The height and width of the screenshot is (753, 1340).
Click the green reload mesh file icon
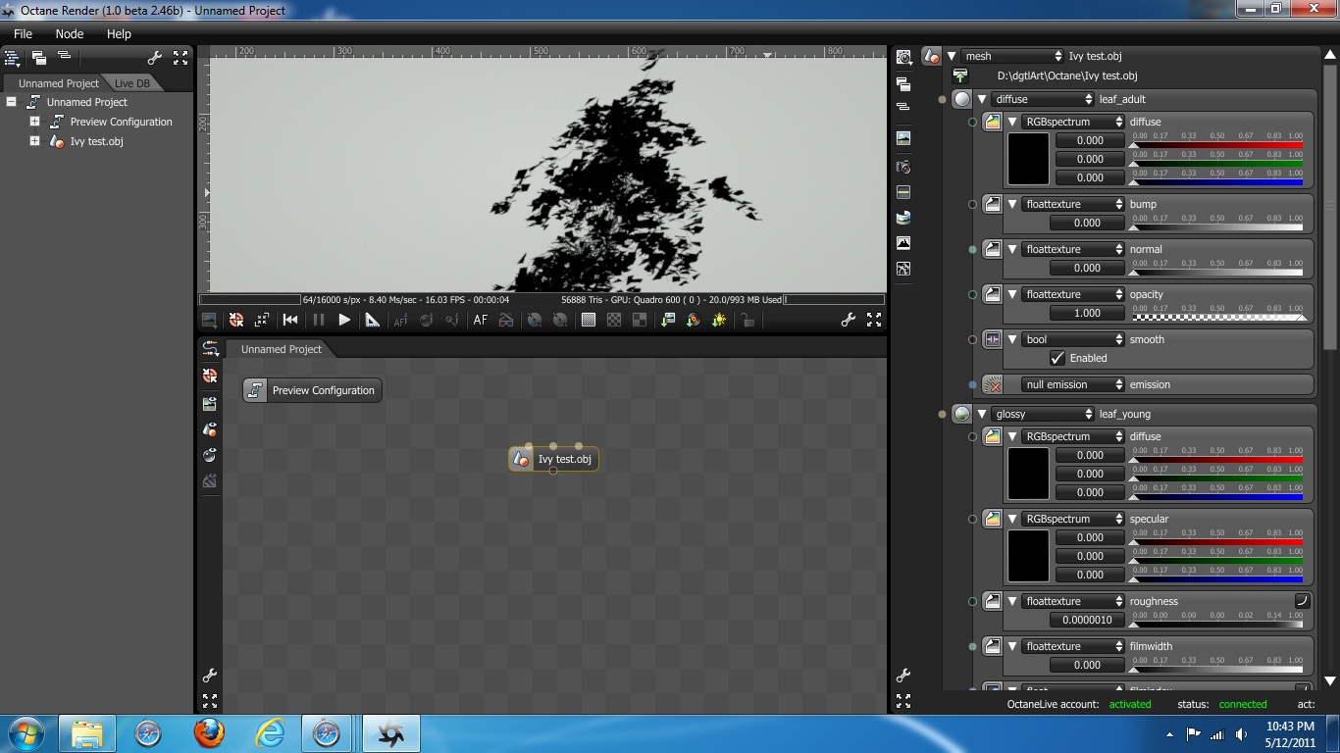tap(960, 76)
